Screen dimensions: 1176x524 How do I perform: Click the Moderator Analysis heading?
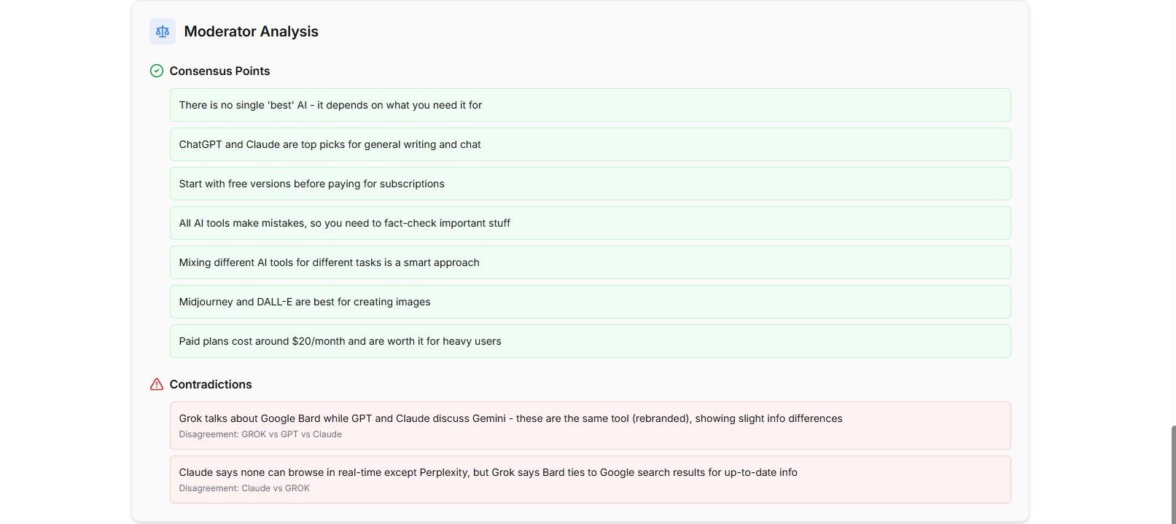(x=251, y=31)
